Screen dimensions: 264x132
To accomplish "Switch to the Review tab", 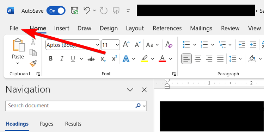I will click(x=230, y=28).
